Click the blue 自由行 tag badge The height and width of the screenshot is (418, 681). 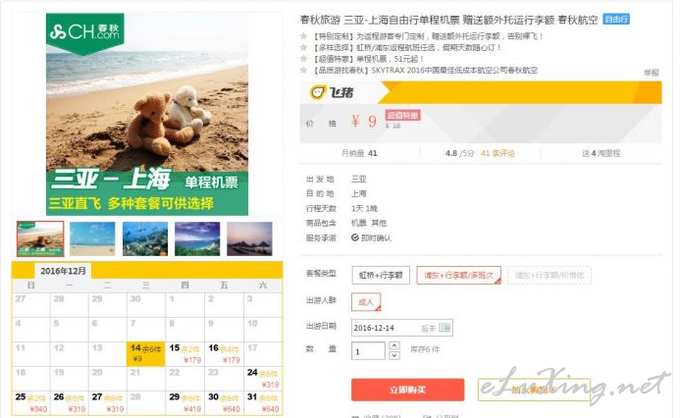[616, 20]
